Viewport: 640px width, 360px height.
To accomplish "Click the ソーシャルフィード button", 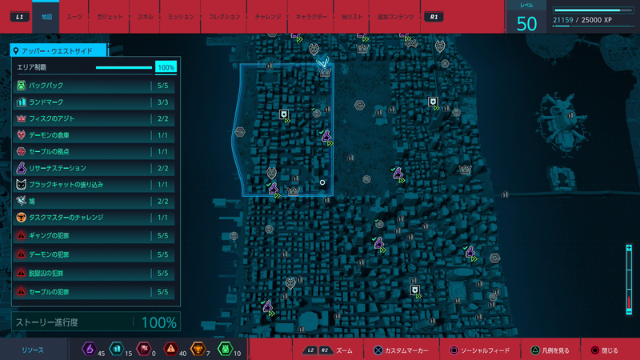I will point(479,350).
